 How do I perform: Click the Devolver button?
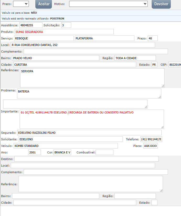pos(161,4)
